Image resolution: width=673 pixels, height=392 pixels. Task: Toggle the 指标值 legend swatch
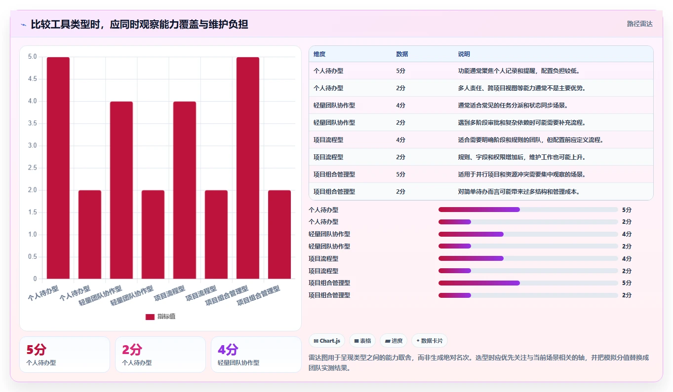tap(150, 317)
